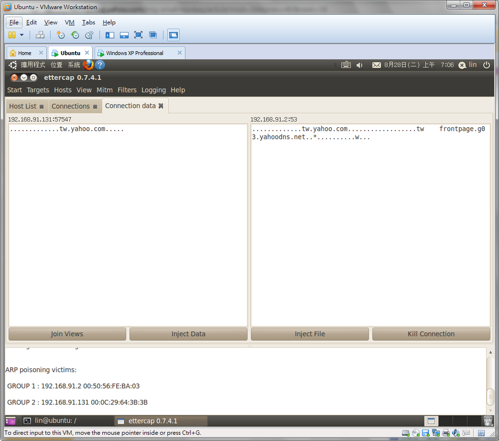The image size is (499, 441).
Task: Revert to the previous snapshot icon
Action: click(75, 35)
